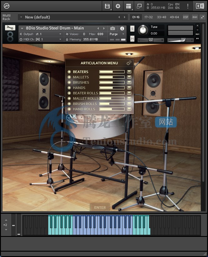Image resolution: width=208 pixels, height=257 pixels.
Task: Select previous instrument arrow
Action: [98, 28]
